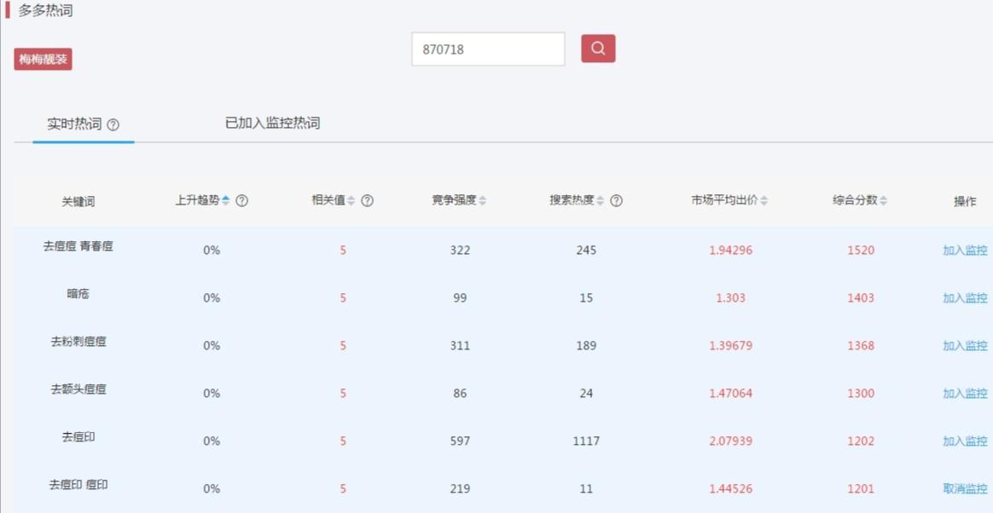Click the question mark beside 上升趋势 header

point(242,199)
